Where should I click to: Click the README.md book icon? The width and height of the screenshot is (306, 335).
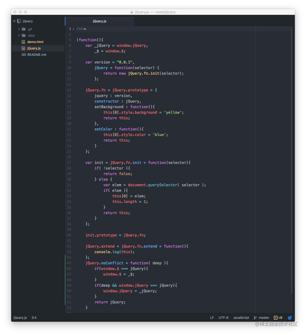(x=24, y=54)
